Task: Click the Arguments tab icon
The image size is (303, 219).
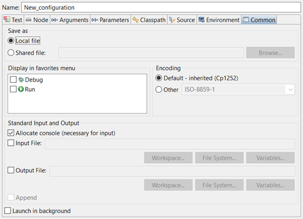Action: 55,20
